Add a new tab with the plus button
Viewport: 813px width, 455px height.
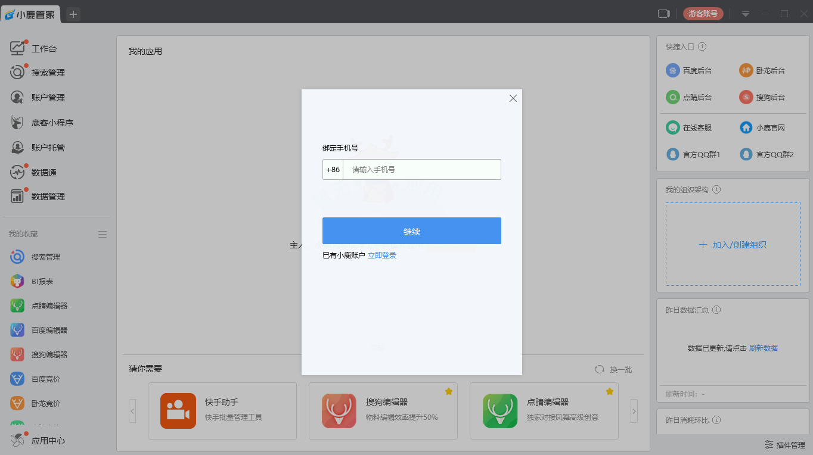point(73,14)
